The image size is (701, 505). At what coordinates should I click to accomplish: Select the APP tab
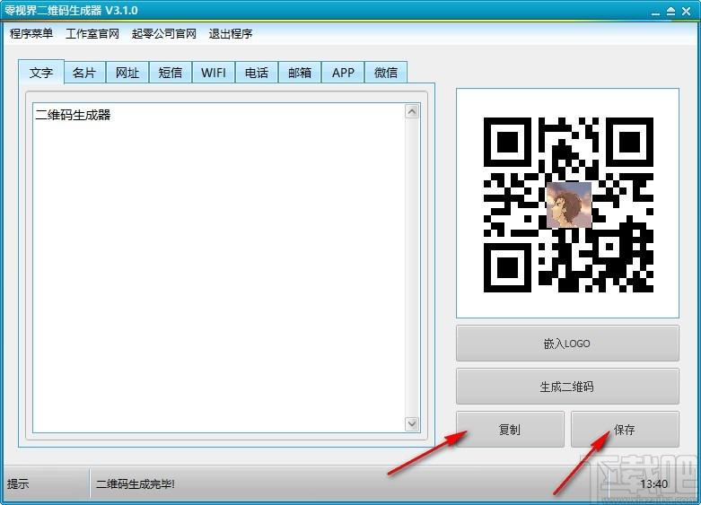click(343, 73)
